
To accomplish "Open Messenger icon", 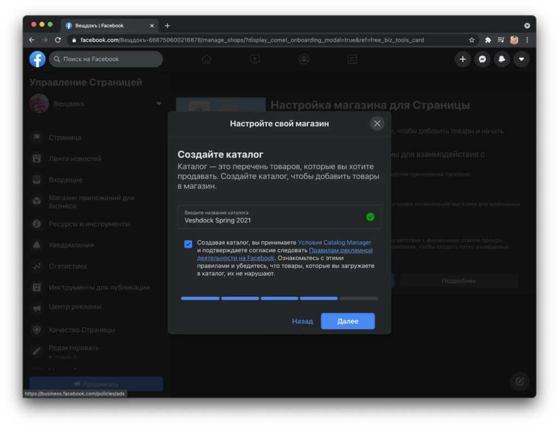I will [x=483, y=59].
